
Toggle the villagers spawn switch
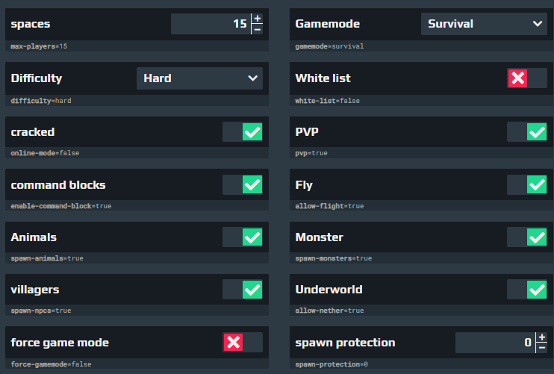pos(243,290)
